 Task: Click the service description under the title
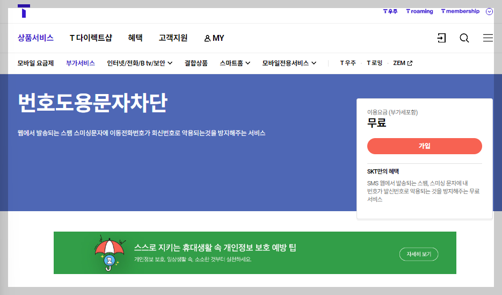[142, 133]
